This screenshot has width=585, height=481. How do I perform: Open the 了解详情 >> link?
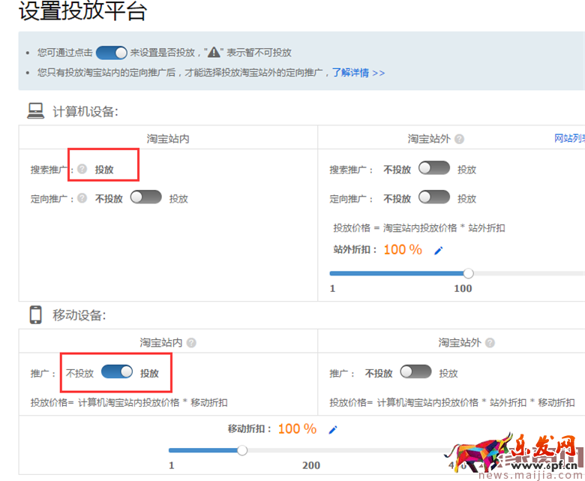[358, 73]
